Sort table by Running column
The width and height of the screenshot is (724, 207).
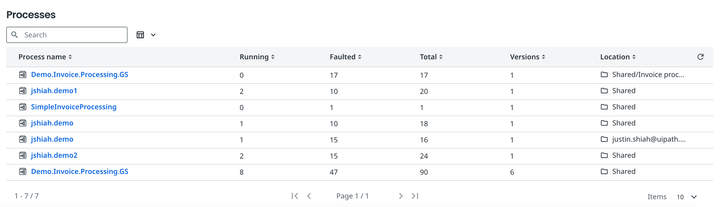coord(257,57)
